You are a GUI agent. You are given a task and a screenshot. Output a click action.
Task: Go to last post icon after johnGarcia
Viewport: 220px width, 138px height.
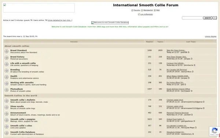coord(194,66)
